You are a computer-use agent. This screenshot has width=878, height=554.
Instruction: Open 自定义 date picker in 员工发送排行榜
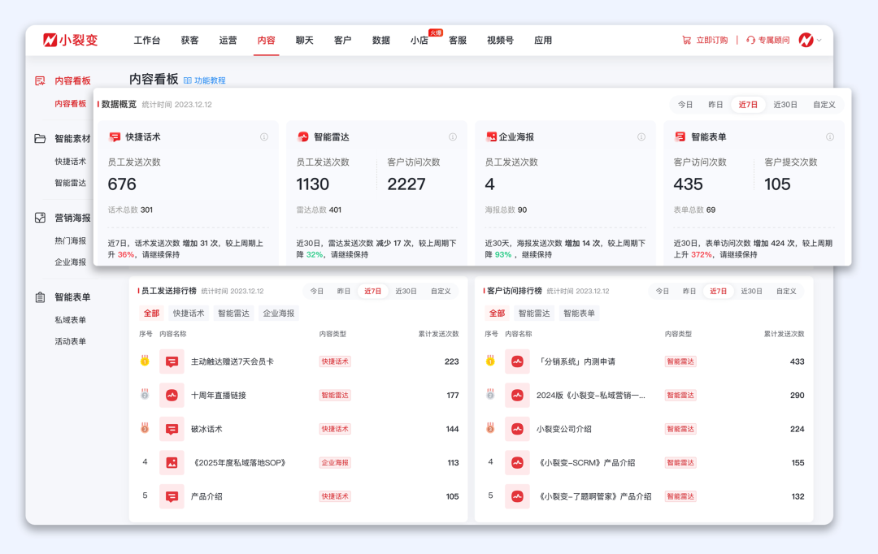point(440,290)
